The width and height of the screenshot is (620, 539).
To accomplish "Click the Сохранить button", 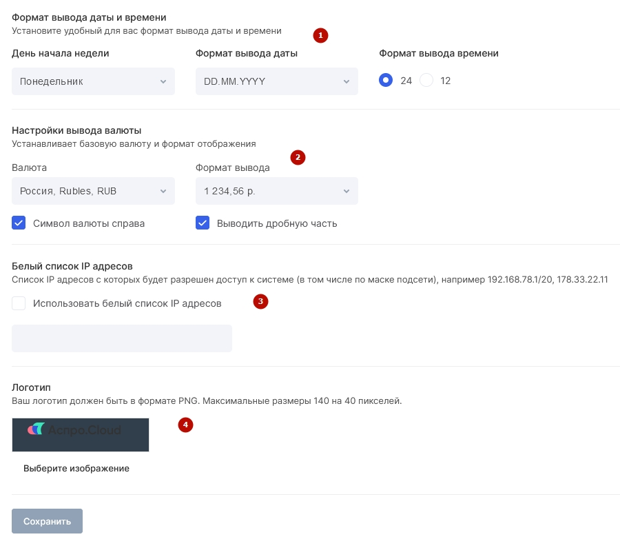I will tap(47, 521).
